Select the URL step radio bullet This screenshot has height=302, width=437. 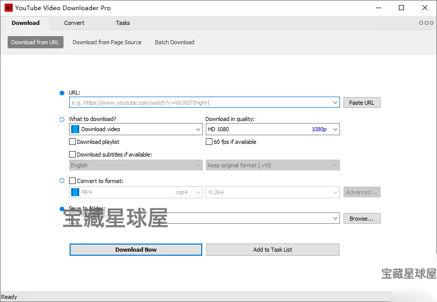62,93
